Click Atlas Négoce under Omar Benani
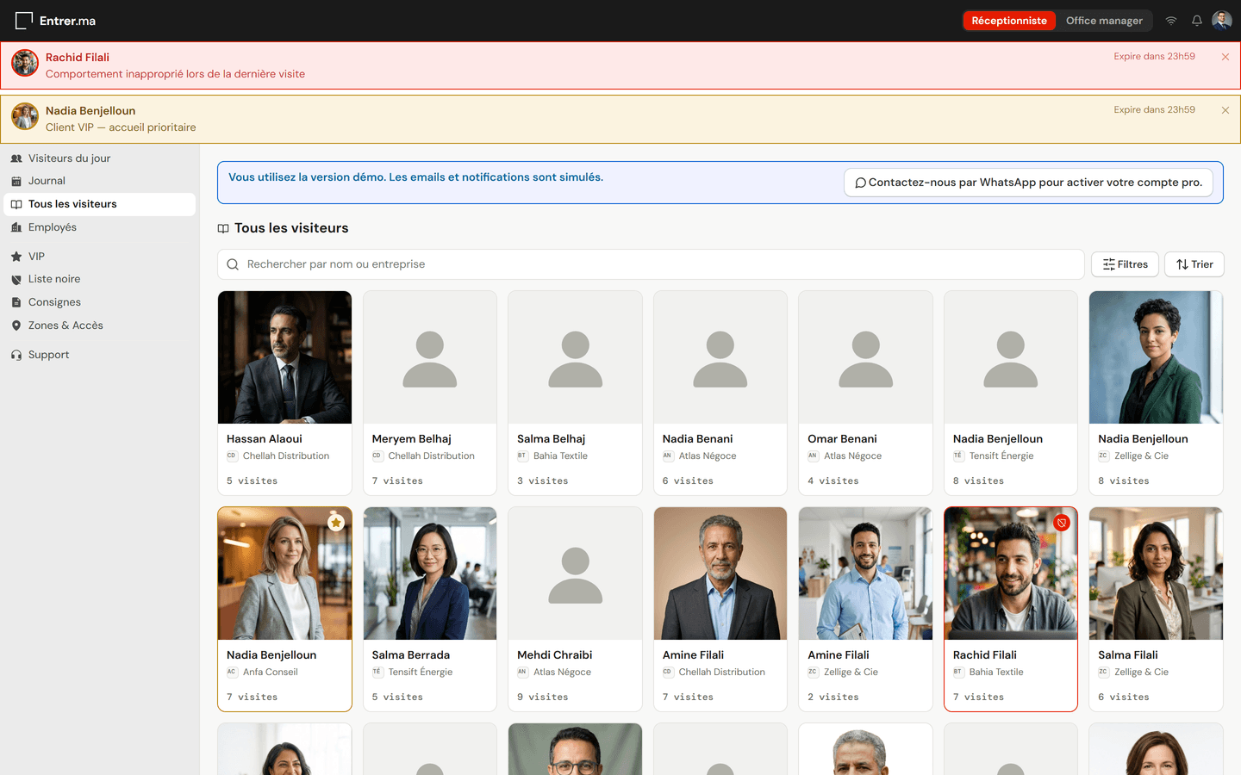This screenshot has height=775, width=1241. point(852,456)
